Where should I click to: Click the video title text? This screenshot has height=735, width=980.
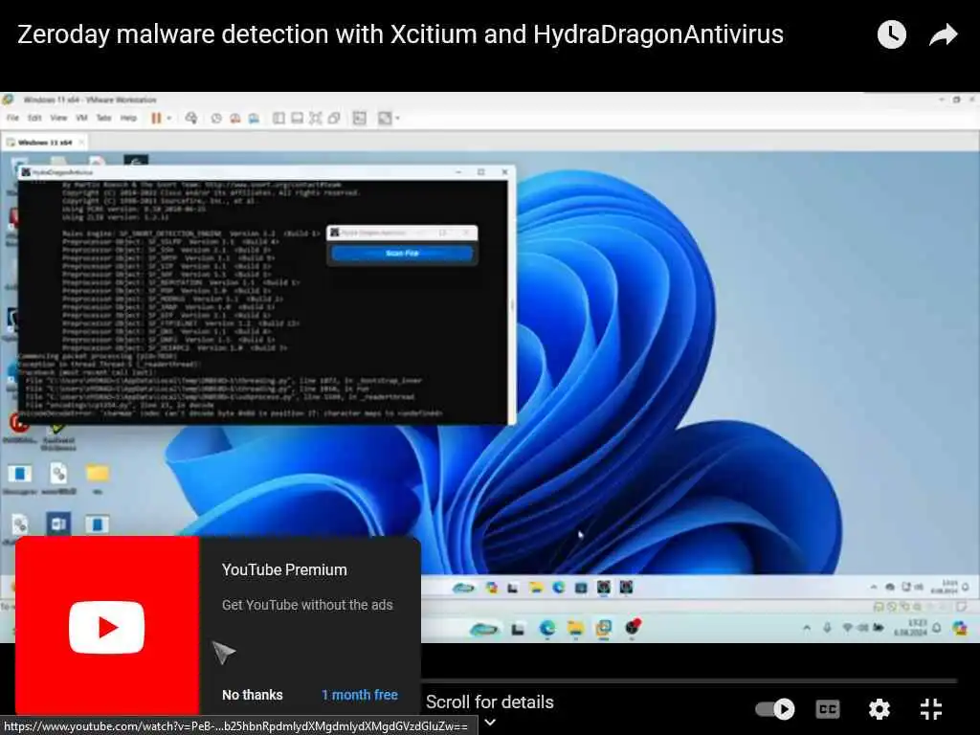click(x=400, y=34)
